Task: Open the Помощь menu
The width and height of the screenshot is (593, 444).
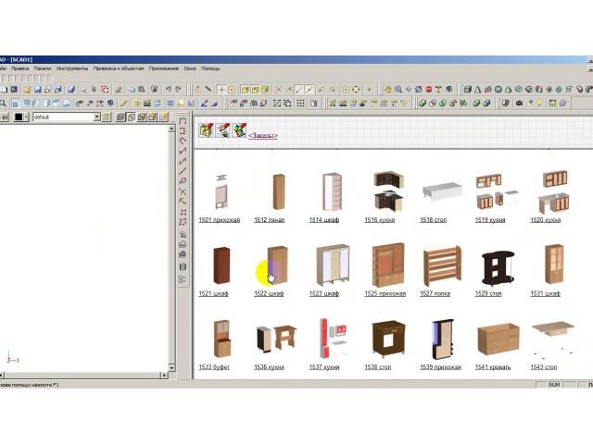Action: pyautogui.click(x=210, y=68)
